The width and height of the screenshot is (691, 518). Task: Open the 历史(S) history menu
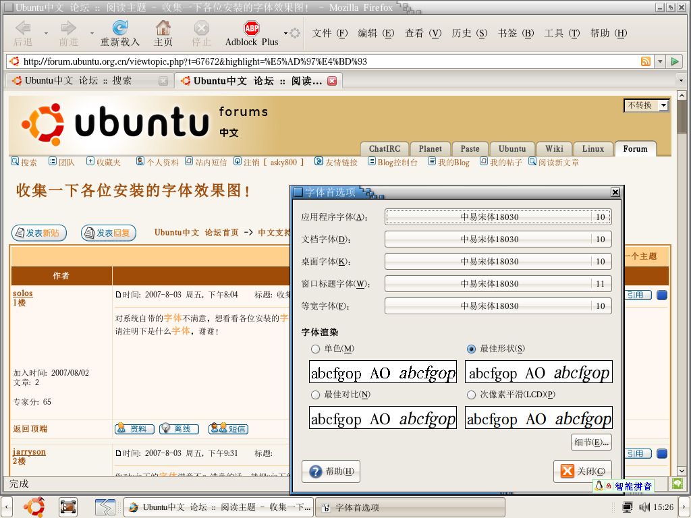470,34
